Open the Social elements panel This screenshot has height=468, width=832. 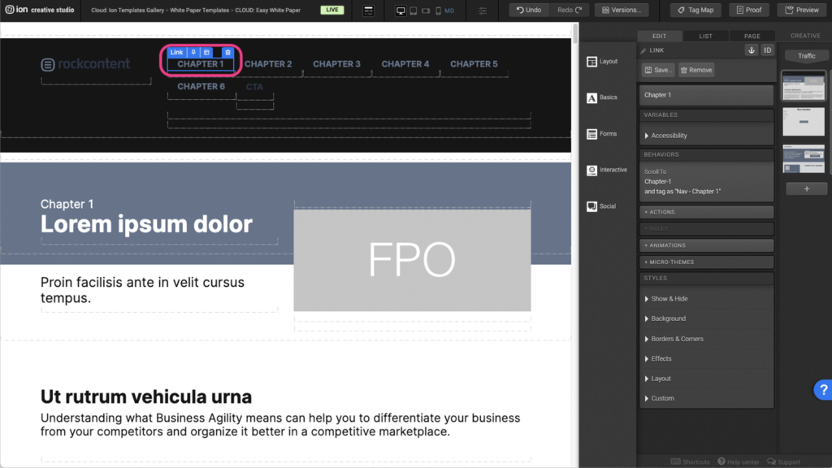[602, 206]
